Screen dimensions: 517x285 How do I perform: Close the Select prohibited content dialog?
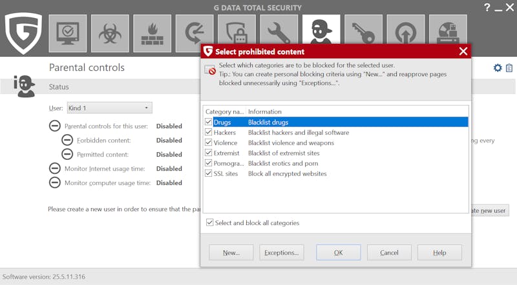point(463,52)
